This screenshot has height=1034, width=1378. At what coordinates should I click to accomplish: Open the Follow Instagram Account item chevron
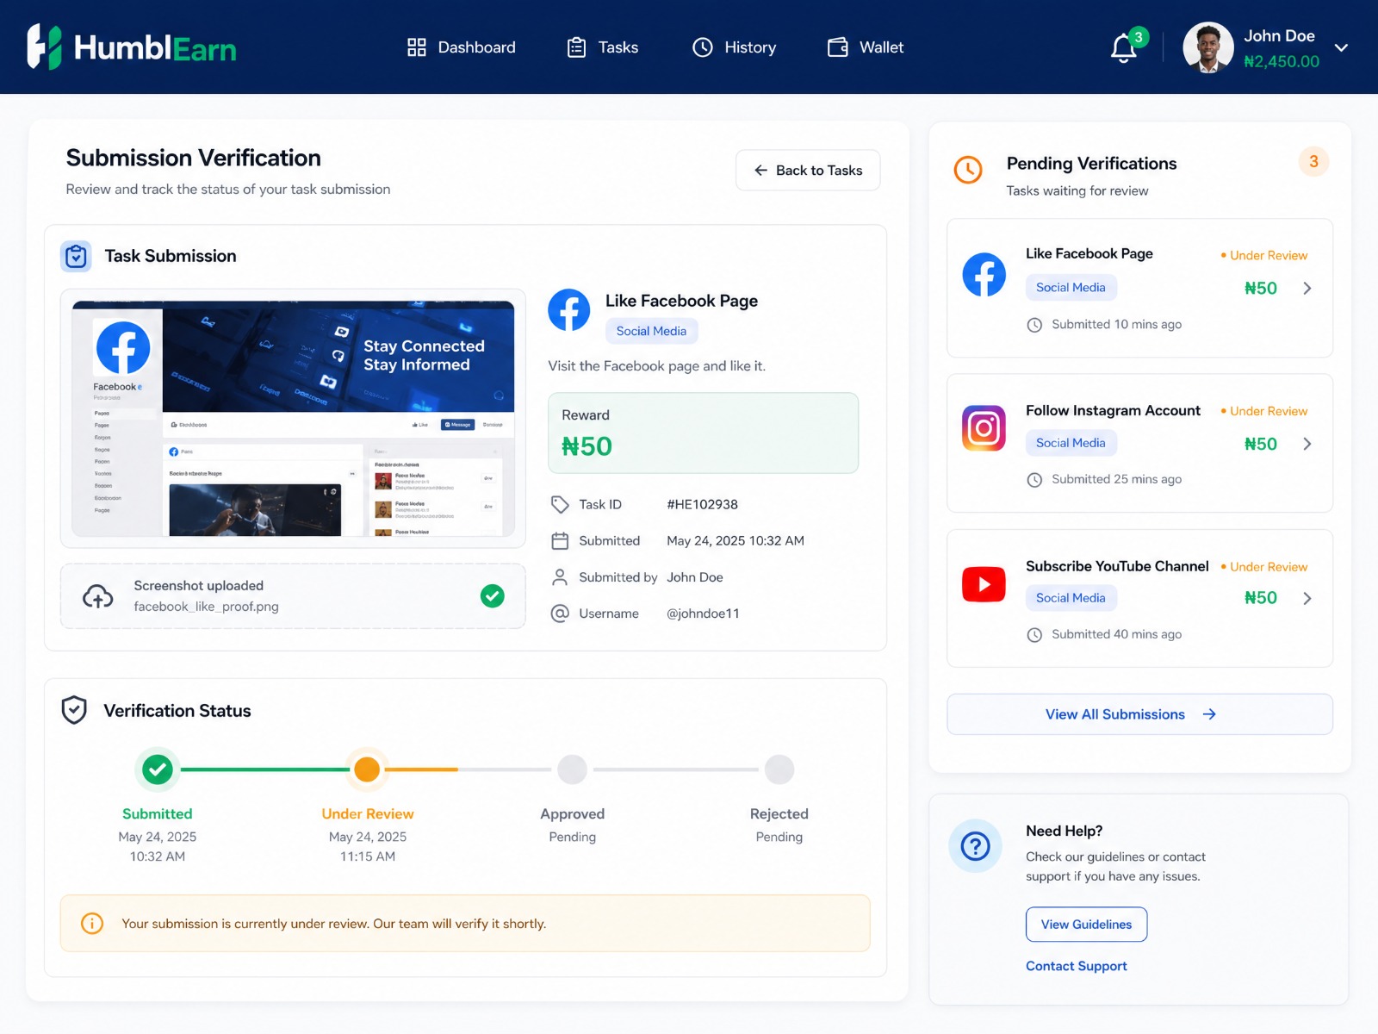1307,444
